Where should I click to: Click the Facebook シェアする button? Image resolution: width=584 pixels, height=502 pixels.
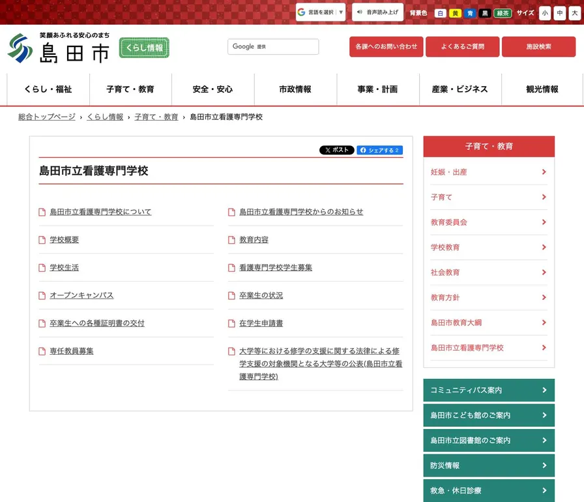(379, 150)
